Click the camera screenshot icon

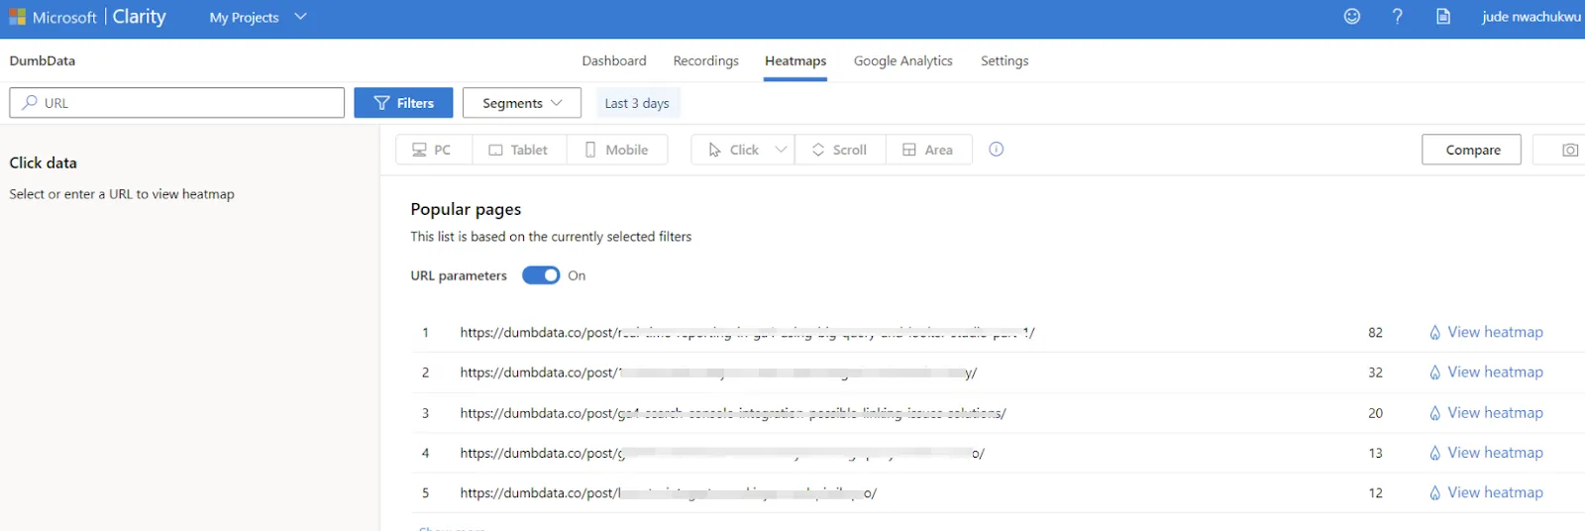click(x=1569, y=150)
